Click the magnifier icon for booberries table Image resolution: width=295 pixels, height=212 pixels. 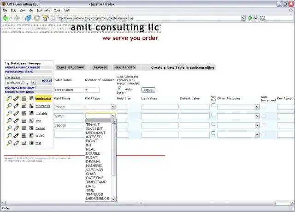9,98
